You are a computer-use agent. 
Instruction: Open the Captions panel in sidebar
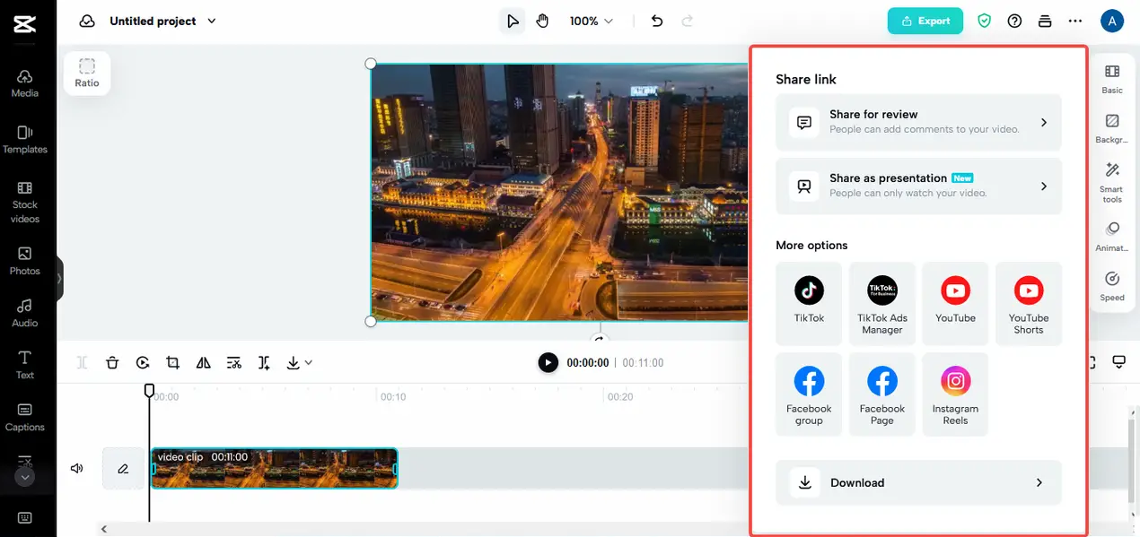(25, 417)
